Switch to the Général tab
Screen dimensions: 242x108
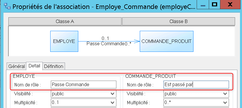16,66
